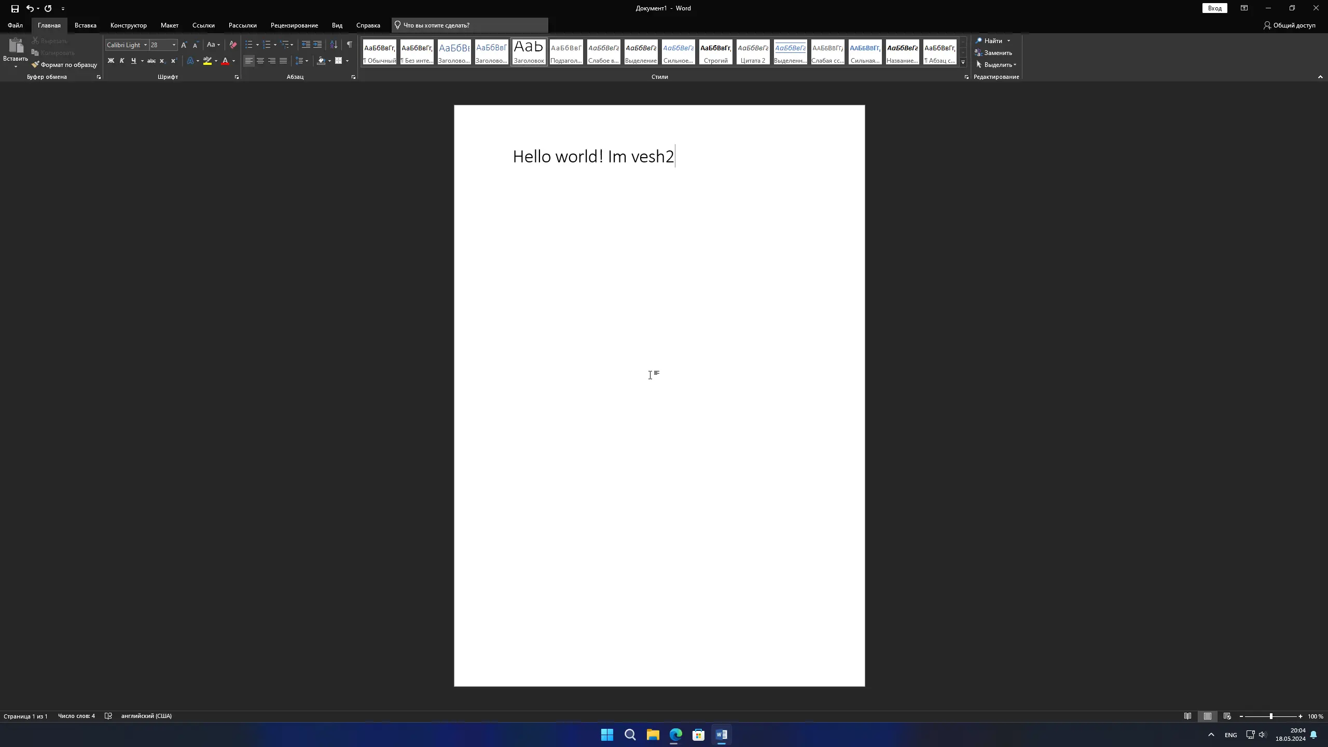
Task: Open the Вставка ribbon tab
Action: point(85,25)
